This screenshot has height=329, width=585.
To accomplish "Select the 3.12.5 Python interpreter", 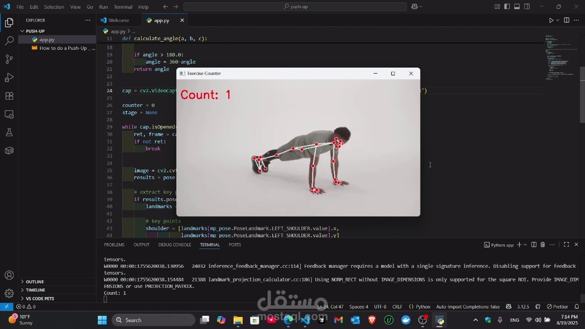I will (x=523, y=307).
